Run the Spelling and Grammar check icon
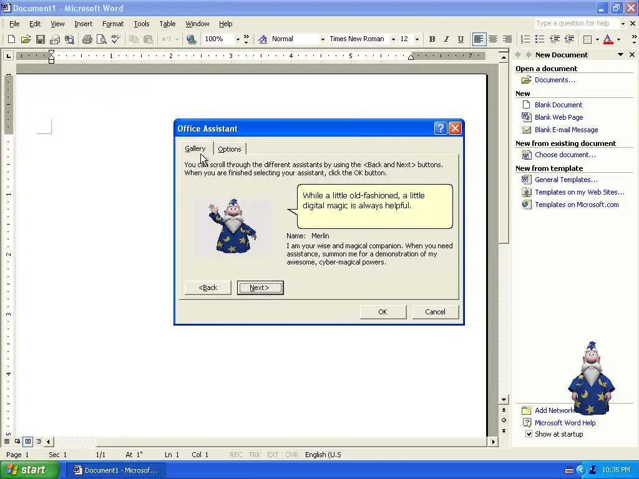The height and width of the screenshot is (479, 639). pos(115,39)
